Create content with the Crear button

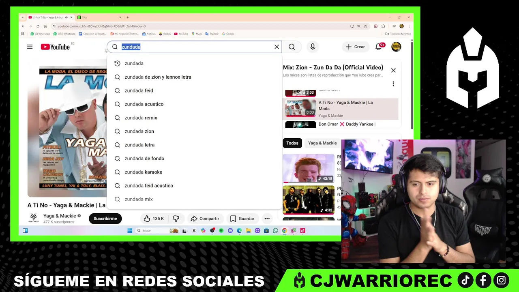tap(355, 47)
